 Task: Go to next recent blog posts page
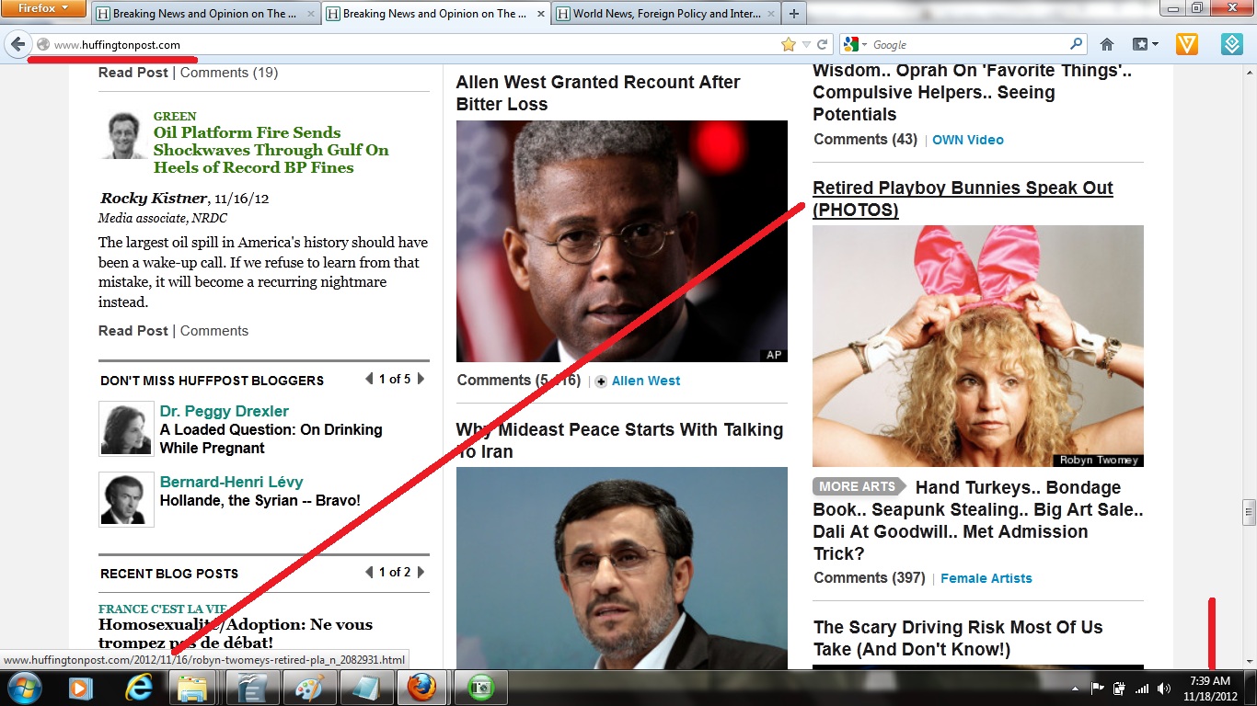tap(421, 572)
